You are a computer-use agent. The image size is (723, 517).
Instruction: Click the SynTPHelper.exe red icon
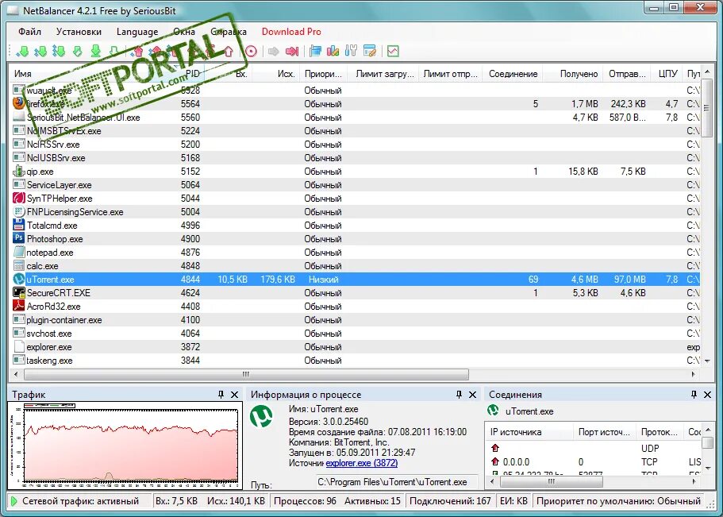tap(18, 198)
